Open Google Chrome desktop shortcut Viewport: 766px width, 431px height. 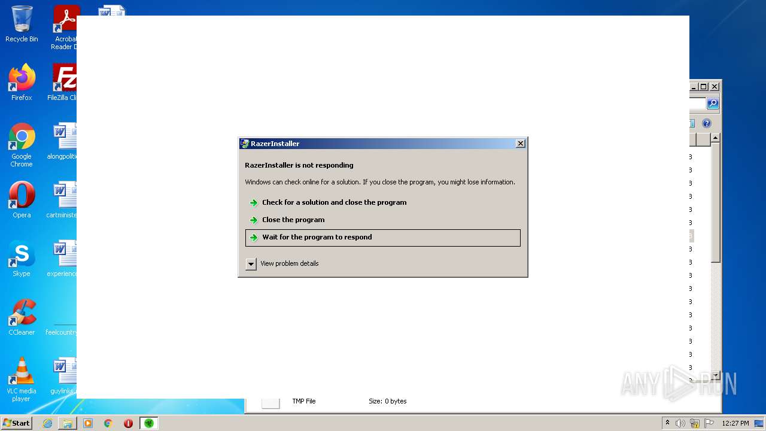pos(22,145)
